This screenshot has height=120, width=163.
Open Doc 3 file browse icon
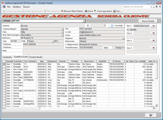[x=154, y=40]
